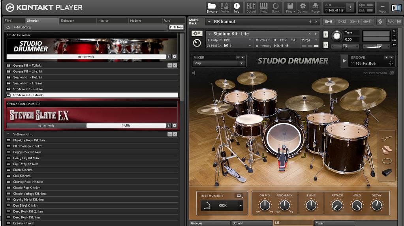
Task: Switch to the Database tab
Action: (77, 21)
